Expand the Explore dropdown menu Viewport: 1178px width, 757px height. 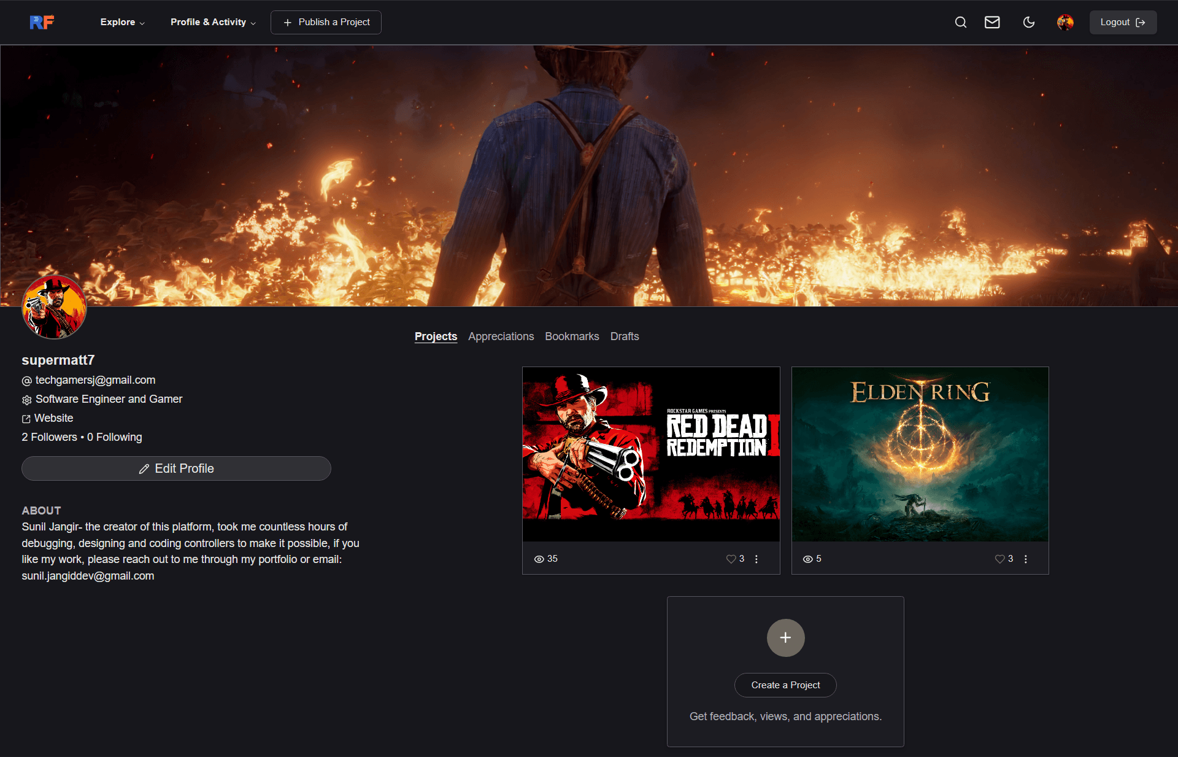(123, 22)
